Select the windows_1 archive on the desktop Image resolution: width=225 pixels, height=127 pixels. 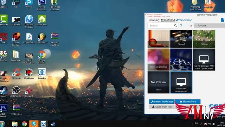(16, 109)
